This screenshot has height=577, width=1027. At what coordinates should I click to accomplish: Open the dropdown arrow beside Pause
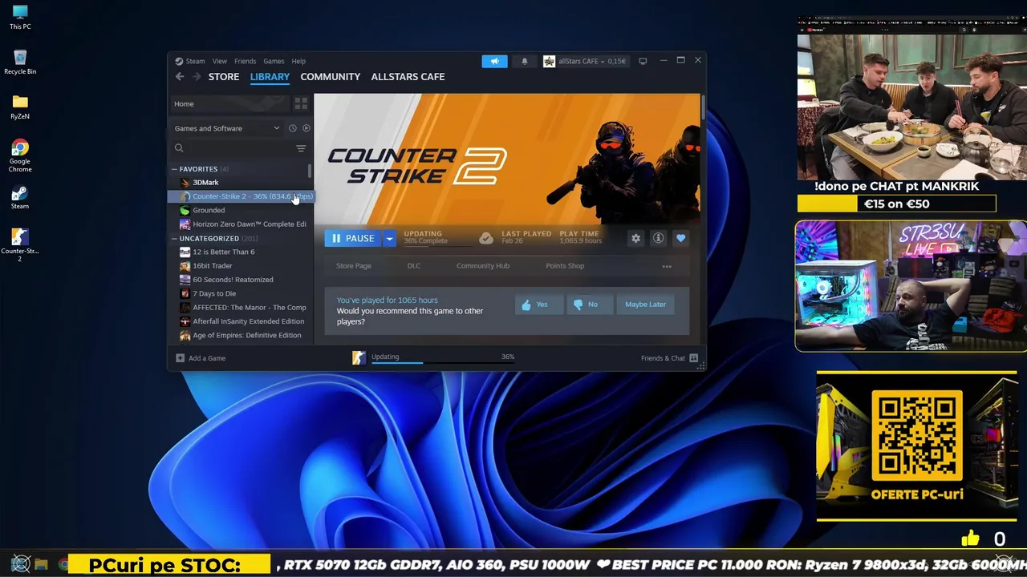pyautogui.click(x=389, y=238)
